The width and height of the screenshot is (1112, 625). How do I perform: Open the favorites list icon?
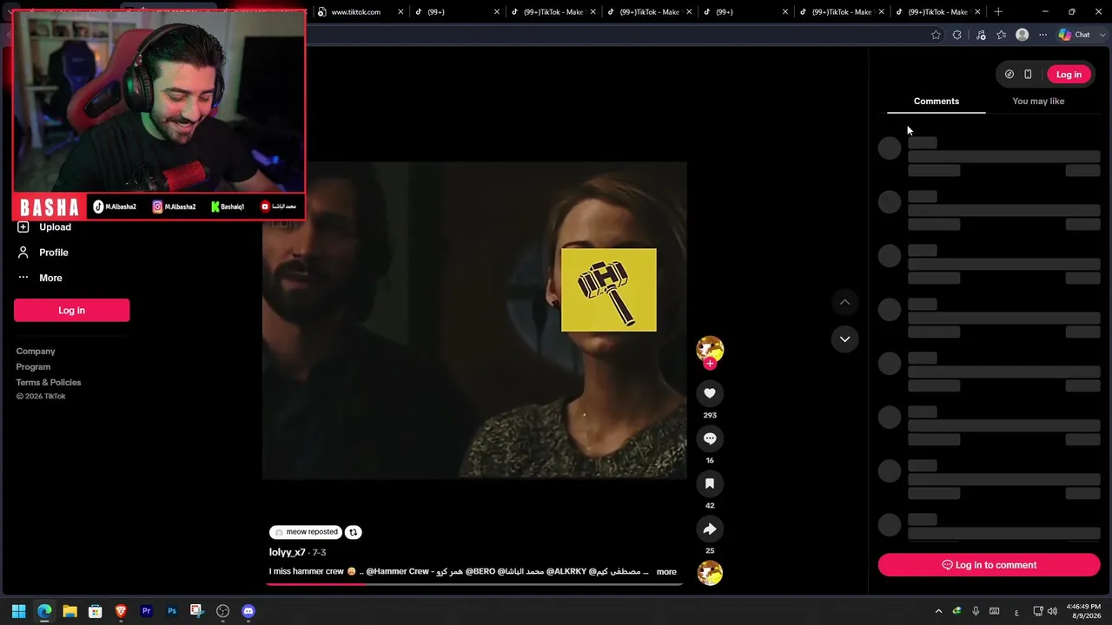[x=1002, y=35]
